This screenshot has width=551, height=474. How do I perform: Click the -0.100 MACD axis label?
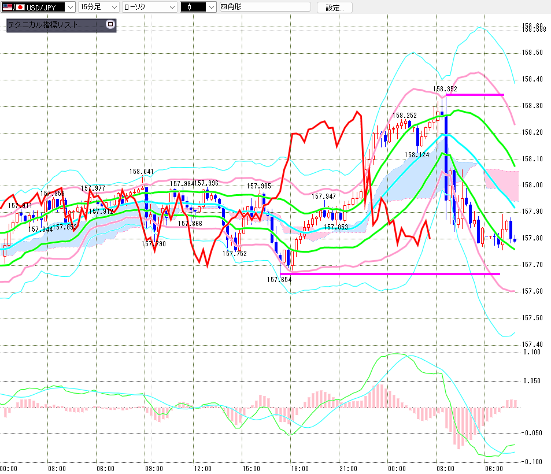click(532, 462)
